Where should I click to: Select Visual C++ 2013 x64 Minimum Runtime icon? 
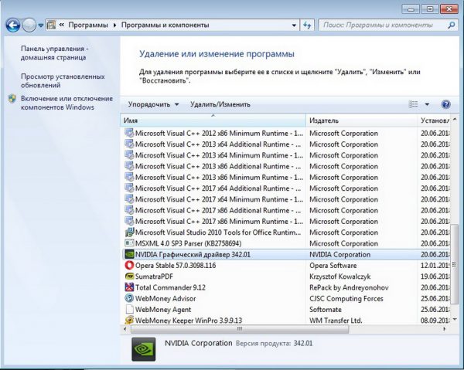click(129, 155)
